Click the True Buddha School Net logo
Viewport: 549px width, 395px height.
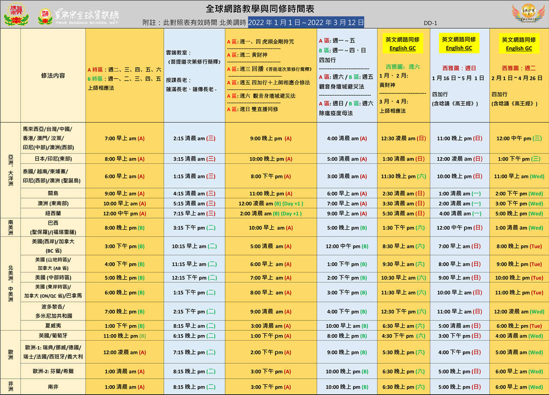point(79,17)
